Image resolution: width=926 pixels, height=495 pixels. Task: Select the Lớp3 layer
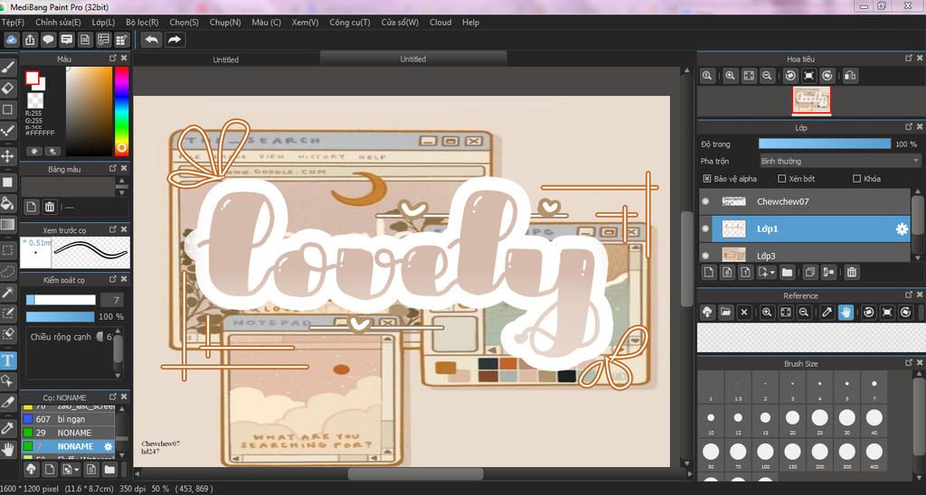[x=805, y=255]
